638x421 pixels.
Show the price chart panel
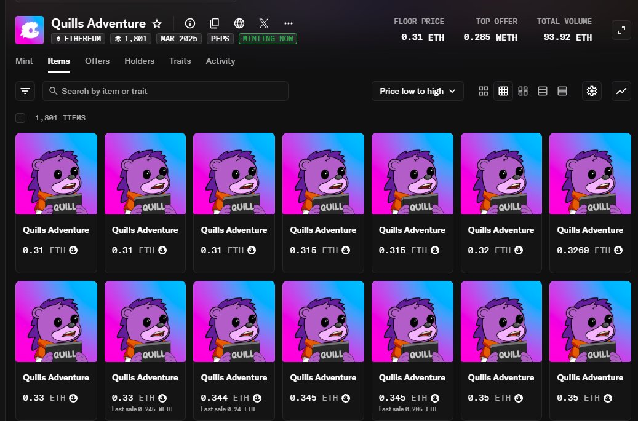tap(621, 91)
